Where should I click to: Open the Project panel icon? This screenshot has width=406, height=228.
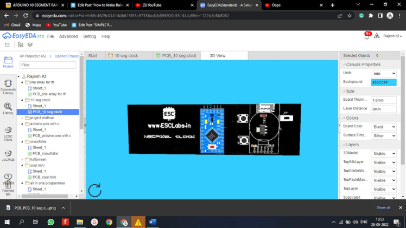tap(8, 62)
